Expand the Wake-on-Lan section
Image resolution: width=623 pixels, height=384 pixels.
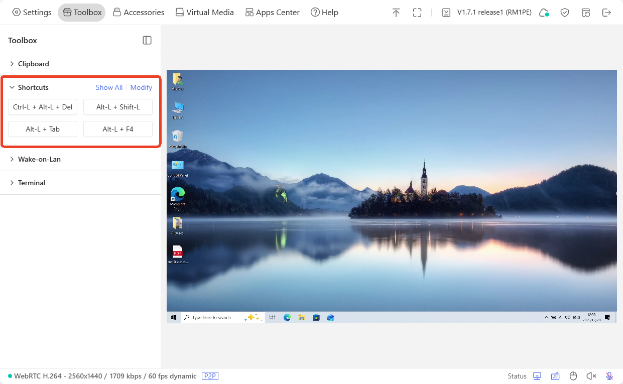[x=39, y=159]
